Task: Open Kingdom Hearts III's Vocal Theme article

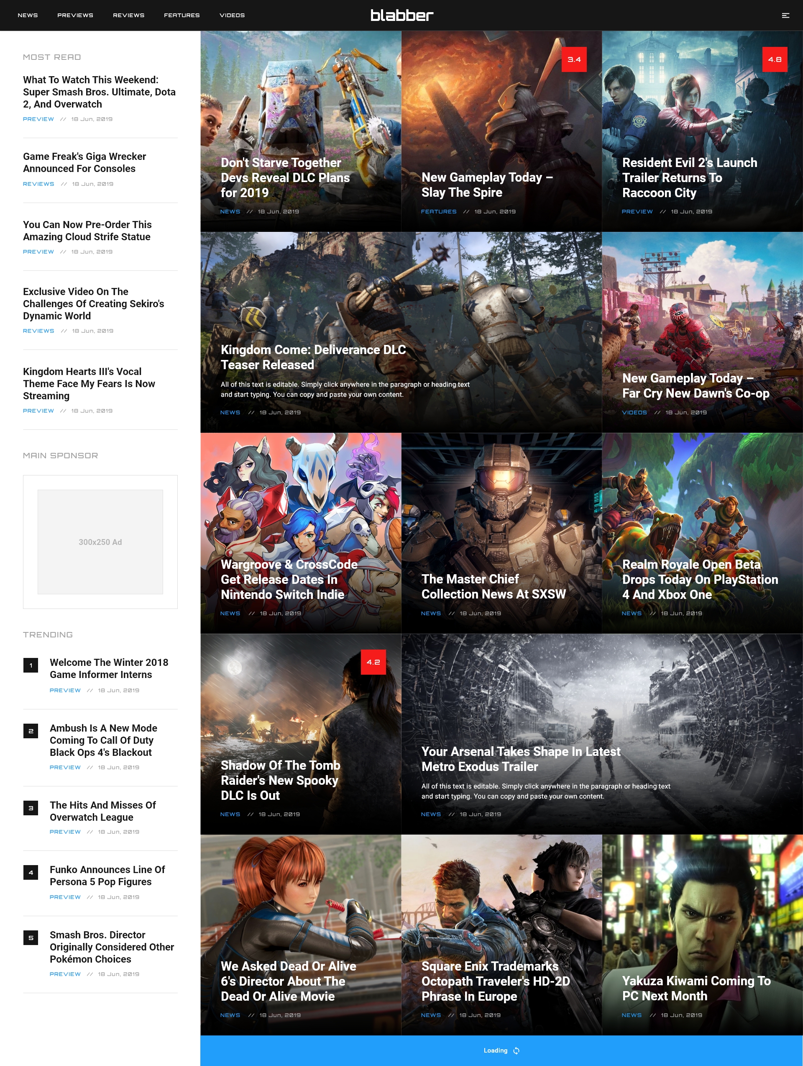Action: 89,384
